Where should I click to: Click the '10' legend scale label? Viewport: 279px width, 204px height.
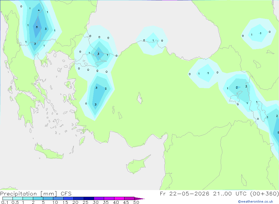pos(55,202)
